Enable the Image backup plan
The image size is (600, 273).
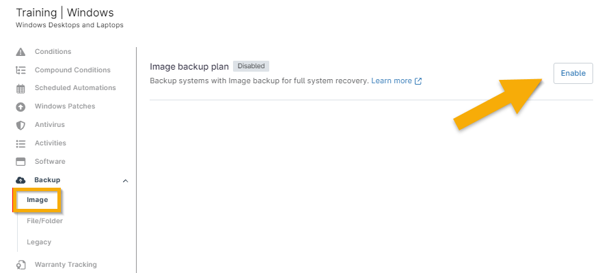pyautogui.click(x=573, y=73)
